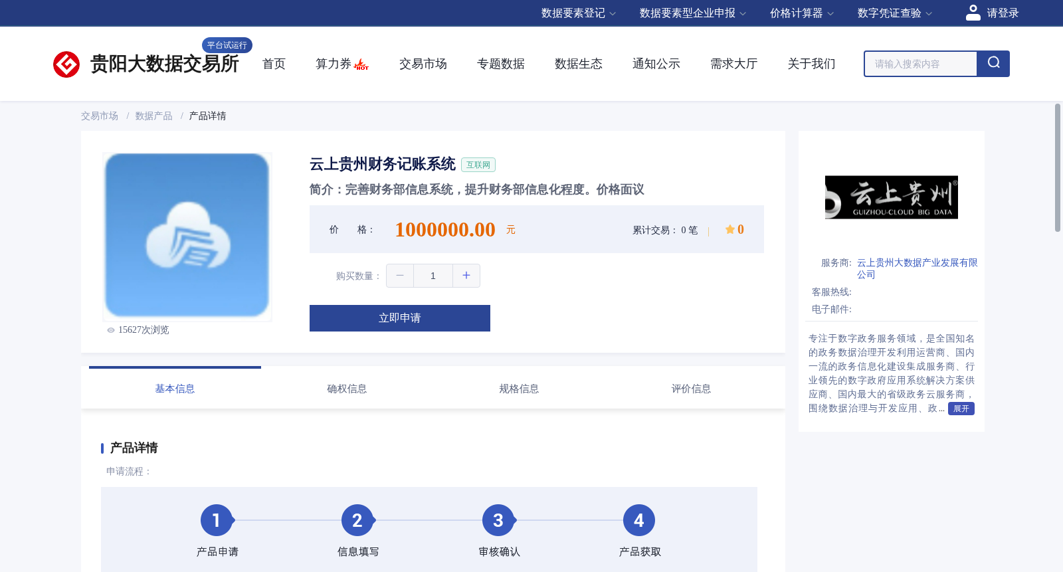
Task: Click the Guiyang Big Data Exchange logo icon
Action: click(66, 64)
